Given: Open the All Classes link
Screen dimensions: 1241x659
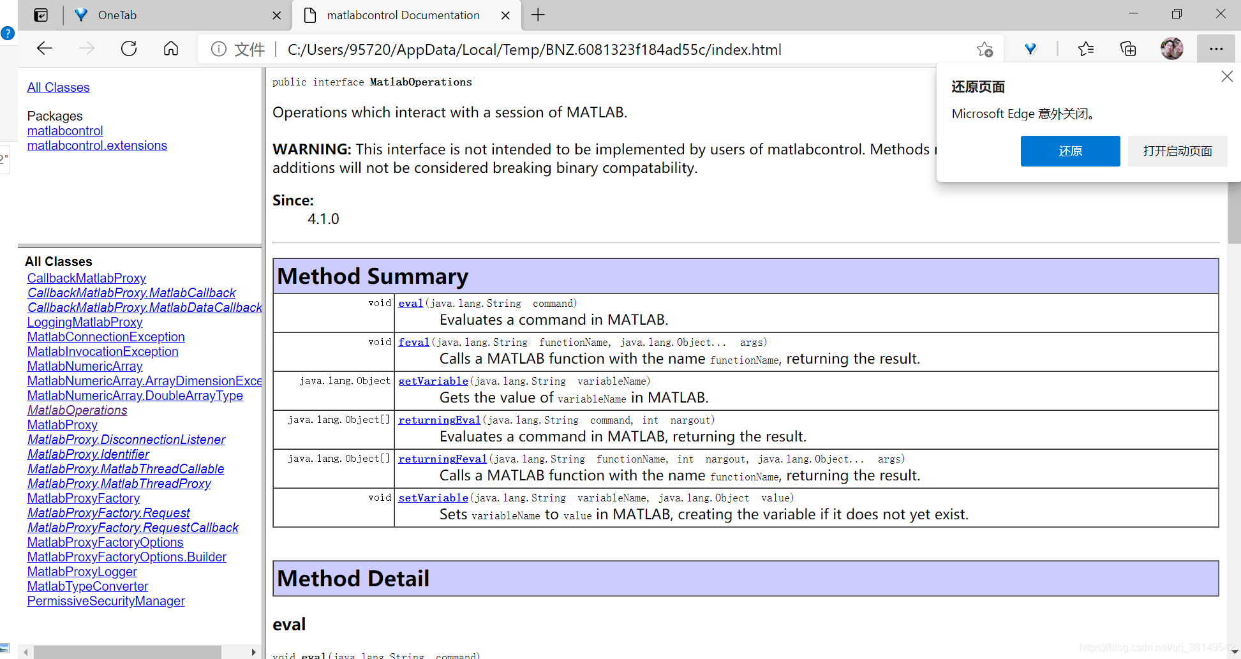Looking at the screenshot, I should (58, 87).
